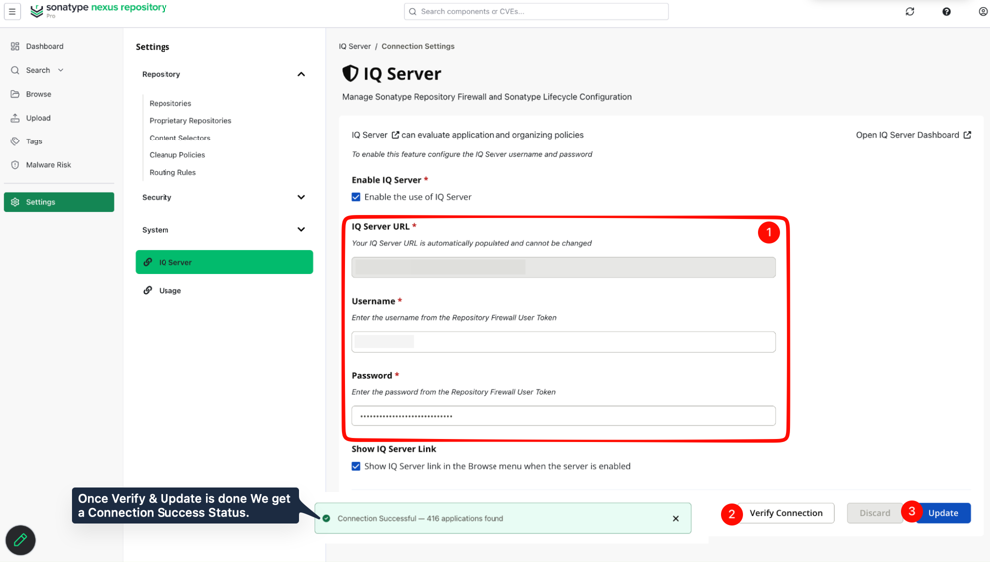Click the Update button

[x=943, y=513]
